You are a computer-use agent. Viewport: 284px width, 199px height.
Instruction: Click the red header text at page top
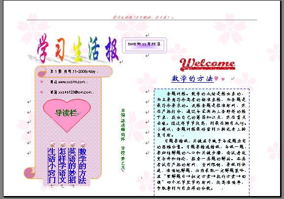tap(142, 17)
